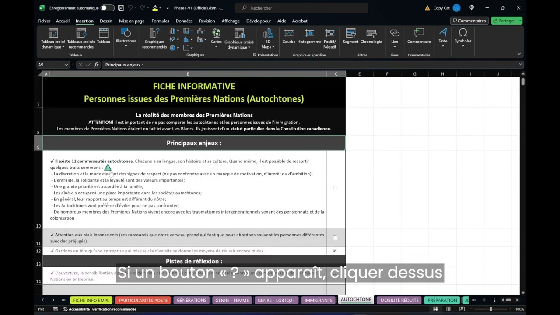Open Graphiques recommandés
Image resolution: width=560 pixels, height=315 pixels.
click(154, 38)
